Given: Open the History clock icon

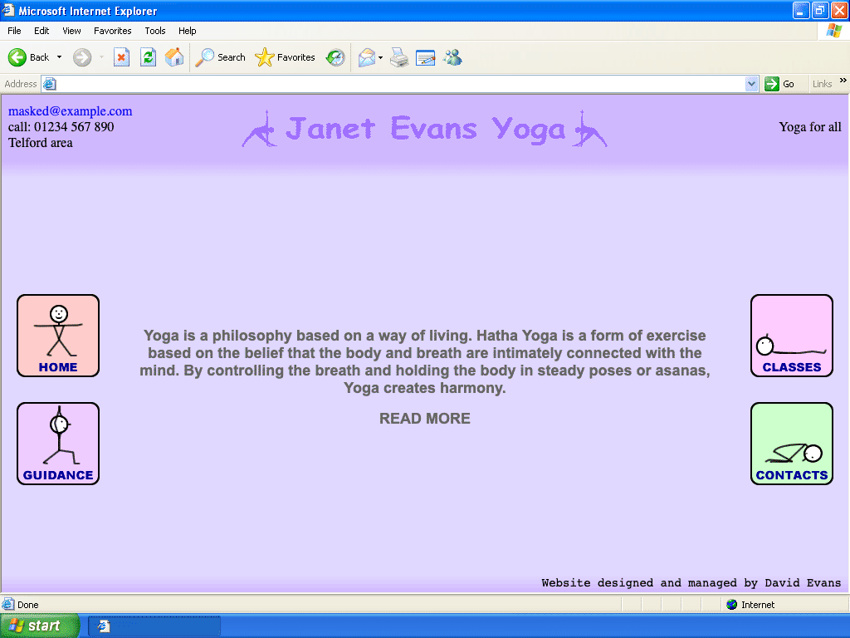Looking at the screenshot, I should (335, 57).
